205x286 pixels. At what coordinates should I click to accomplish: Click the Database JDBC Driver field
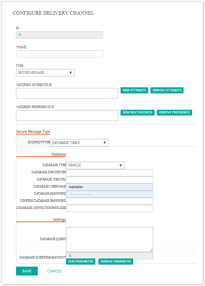pyautogui.click(x=109, y=173)
